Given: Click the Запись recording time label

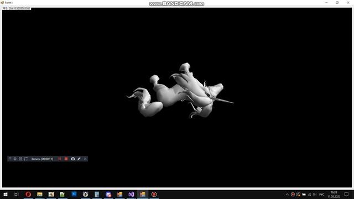Looking at the screenshot, I should 42,159.
